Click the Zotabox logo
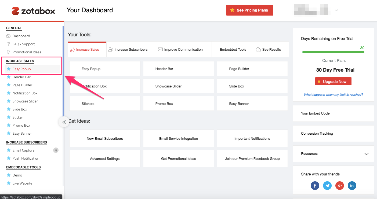 tap(33, 11)
